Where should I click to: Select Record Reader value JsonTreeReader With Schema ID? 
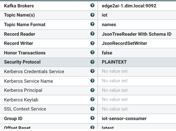click(137, 34)
